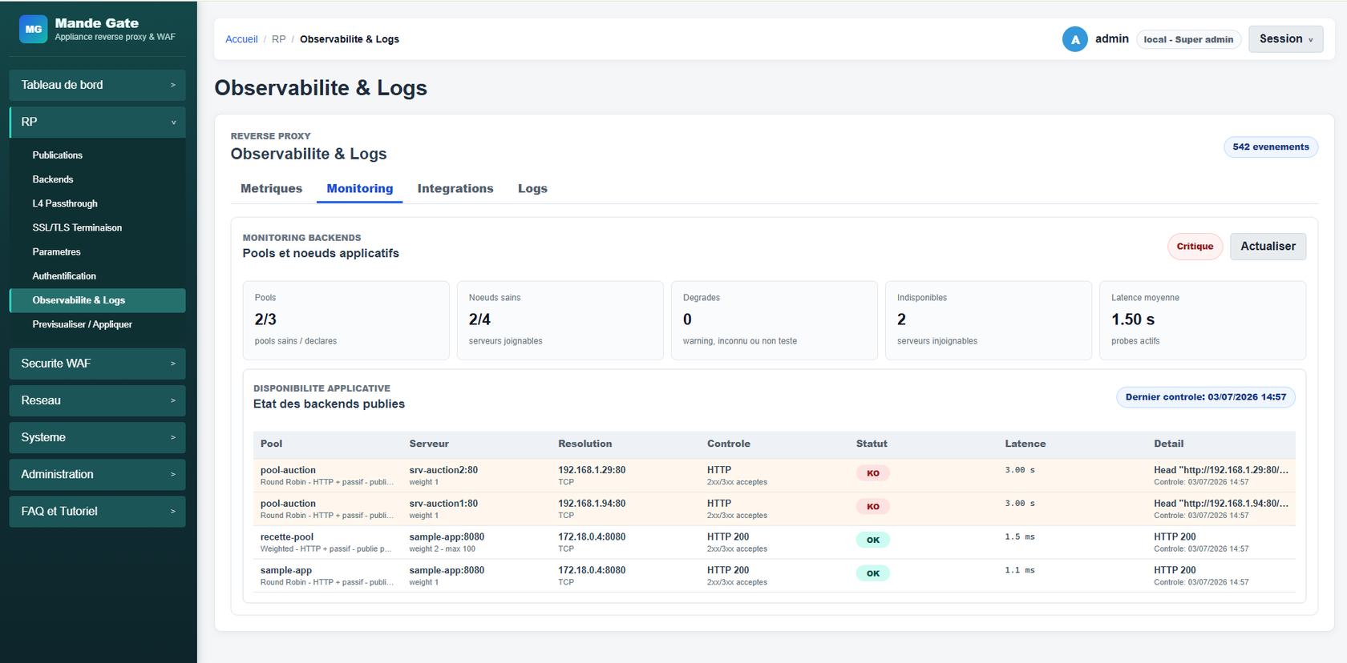Viewport: 1347px width, 663px height.
Task: Expand the Systeme sidebar section
Action: (98, 437)
